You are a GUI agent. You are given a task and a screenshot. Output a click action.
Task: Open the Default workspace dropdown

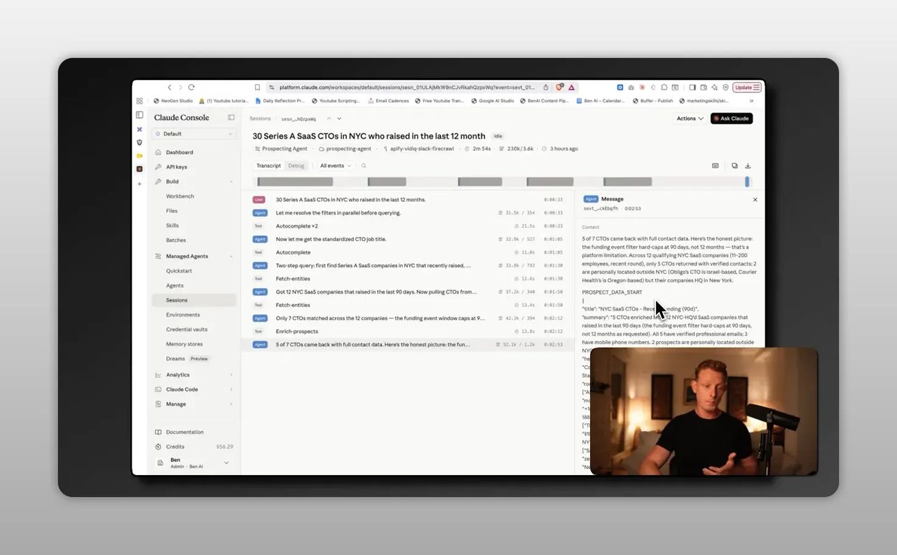click(x=195, y=134)
